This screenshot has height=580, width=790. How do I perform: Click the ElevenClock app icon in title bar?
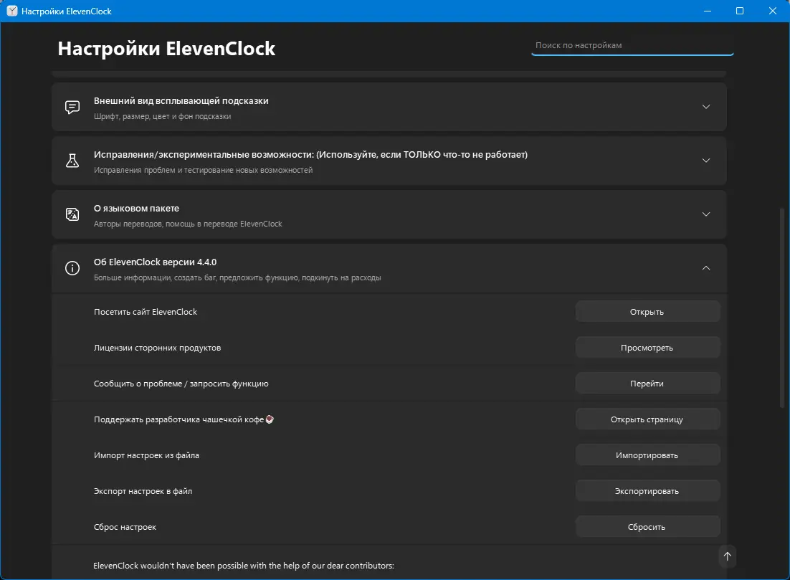[x=12, y=11]
